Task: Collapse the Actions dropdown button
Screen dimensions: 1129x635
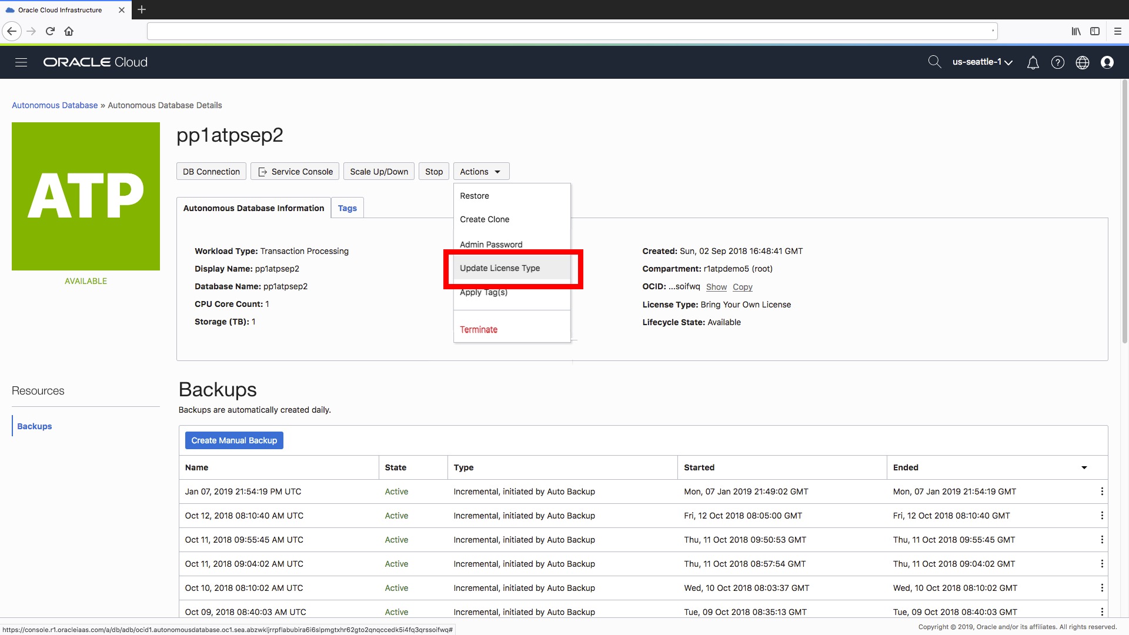Action: (480, 172)
